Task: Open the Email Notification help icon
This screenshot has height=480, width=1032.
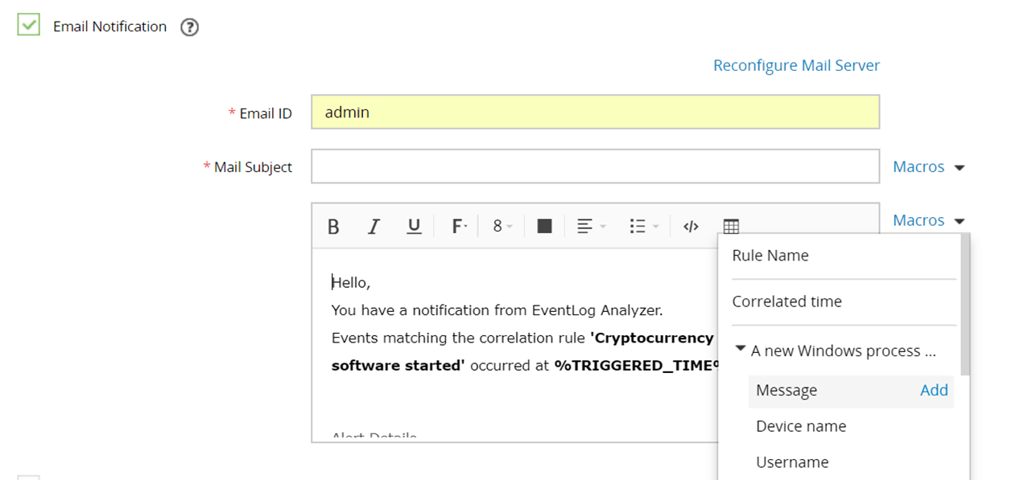Action: pyautogui.click(x=189, y=27)
